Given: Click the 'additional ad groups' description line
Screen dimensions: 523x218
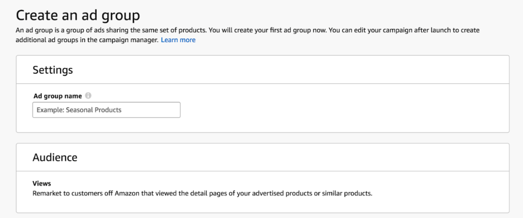Looking at the screenshot, I should click(x=87, y=40).
